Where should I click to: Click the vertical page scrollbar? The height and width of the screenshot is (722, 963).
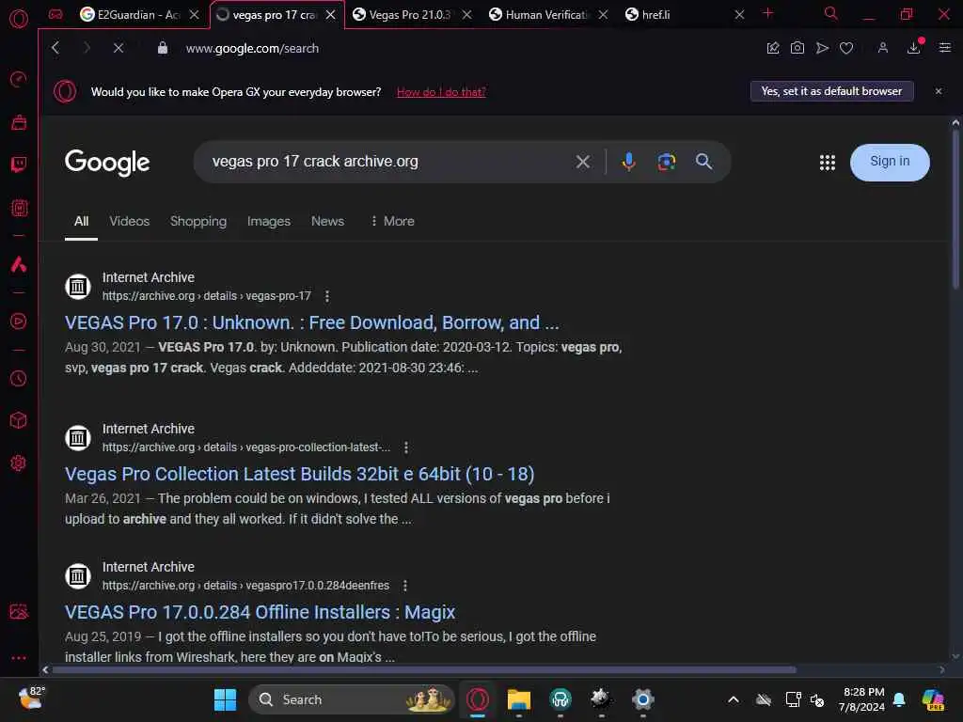pos(955,209)
